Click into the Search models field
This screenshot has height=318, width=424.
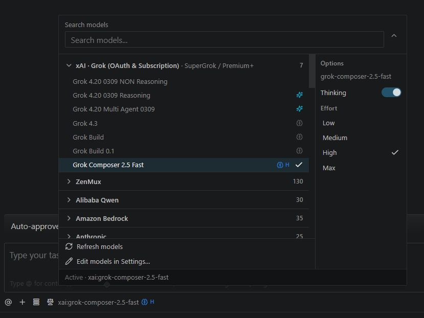coord(225,39)
